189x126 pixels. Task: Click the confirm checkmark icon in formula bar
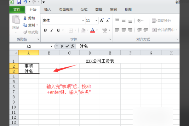(67, 46)
